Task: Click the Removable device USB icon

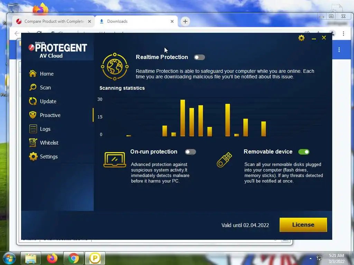Action: coord(224,160)
